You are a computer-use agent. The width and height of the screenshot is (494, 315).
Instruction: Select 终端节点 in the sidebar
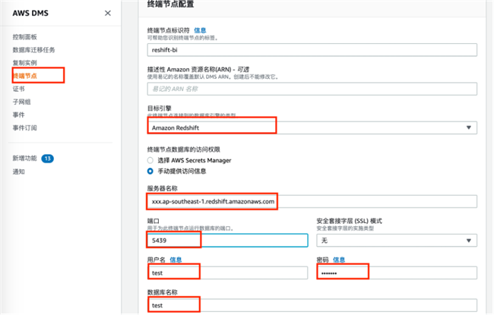tap(25, 76)
